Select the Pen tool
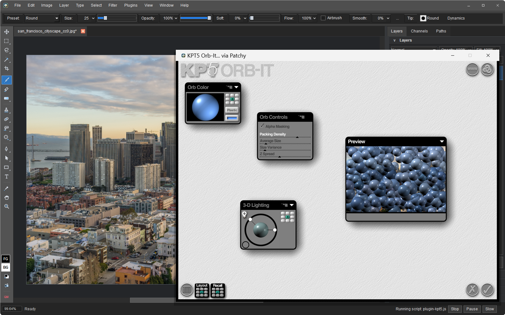505x315 pixels. pos(6,149)
